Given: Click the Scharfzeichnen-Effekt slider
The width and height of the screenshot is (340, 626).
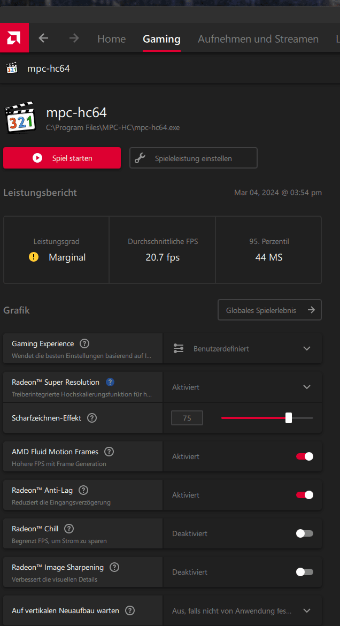Looking at the screenshot, I should point(267,418).
